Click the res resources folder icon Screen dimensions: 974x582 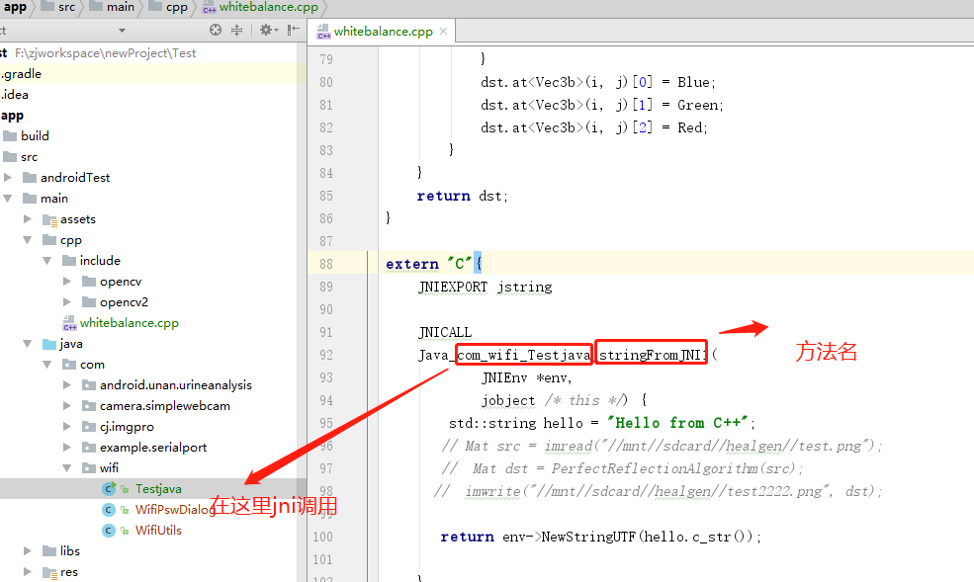point(49,572)
